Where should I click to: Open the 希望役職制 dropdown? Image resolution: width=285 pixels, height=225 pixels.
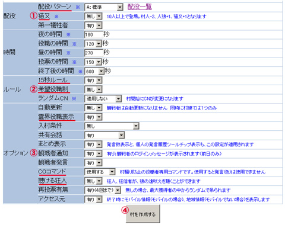[93, 89]
